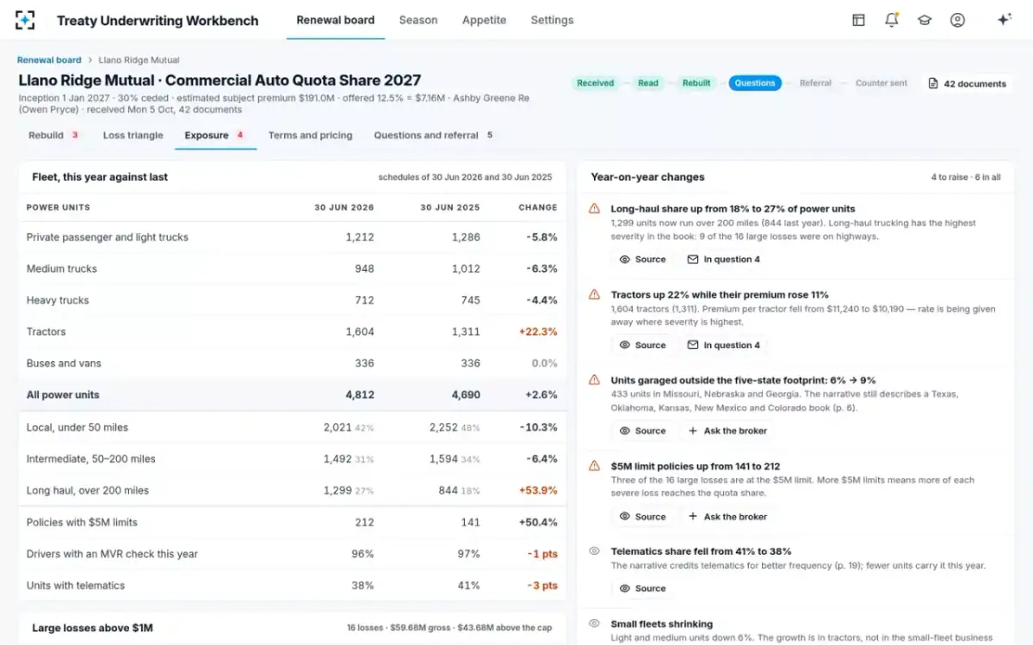Screen dimensions: 1033x645
Task: Click the warning icon beside Long-haul share change
Action: tap(594, 208)
